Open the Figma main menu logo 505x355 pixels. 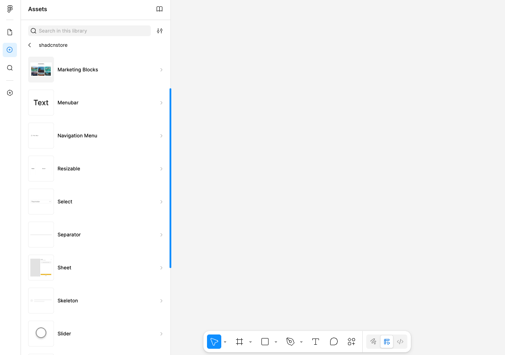pos(10,9)
